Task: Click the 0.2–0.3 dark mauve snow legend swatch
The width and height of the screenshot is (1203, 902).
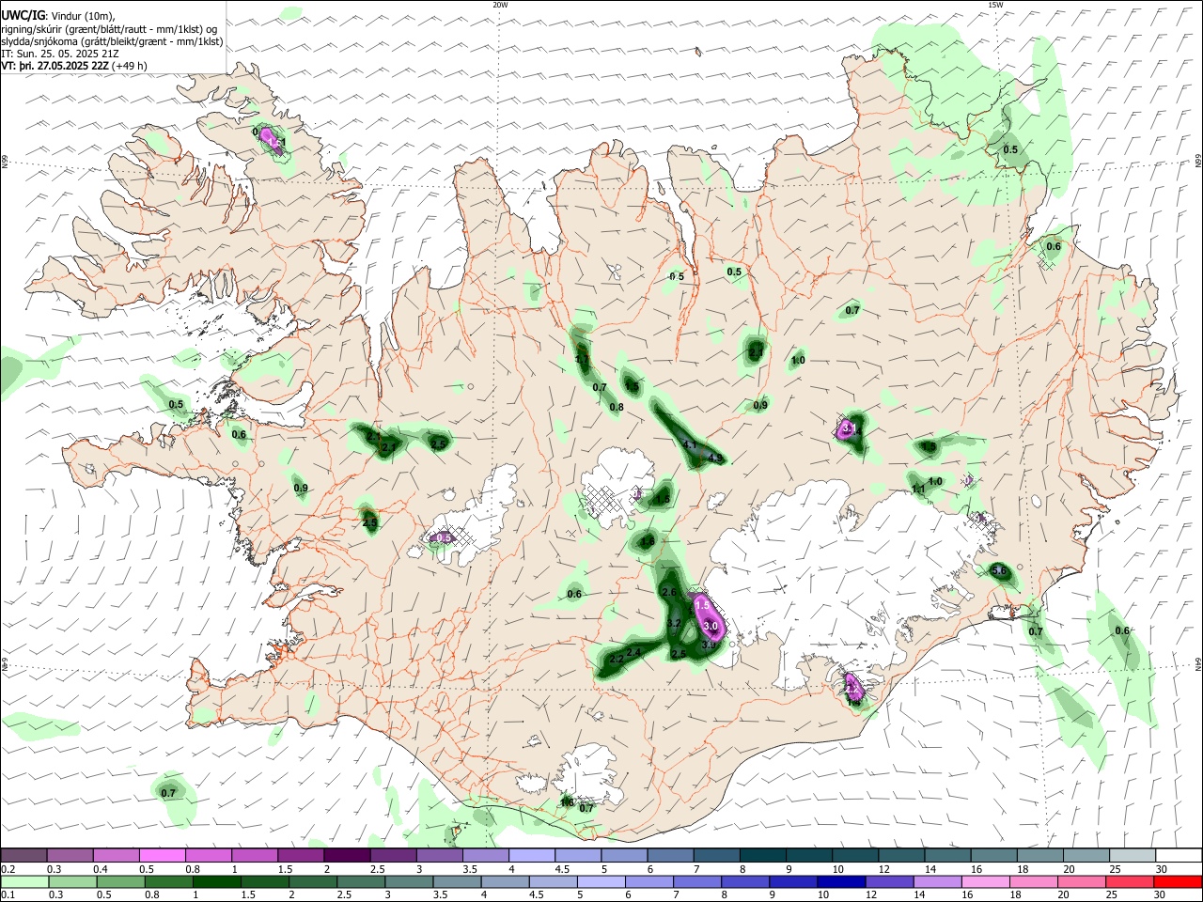Action: (x=23, y=856)
